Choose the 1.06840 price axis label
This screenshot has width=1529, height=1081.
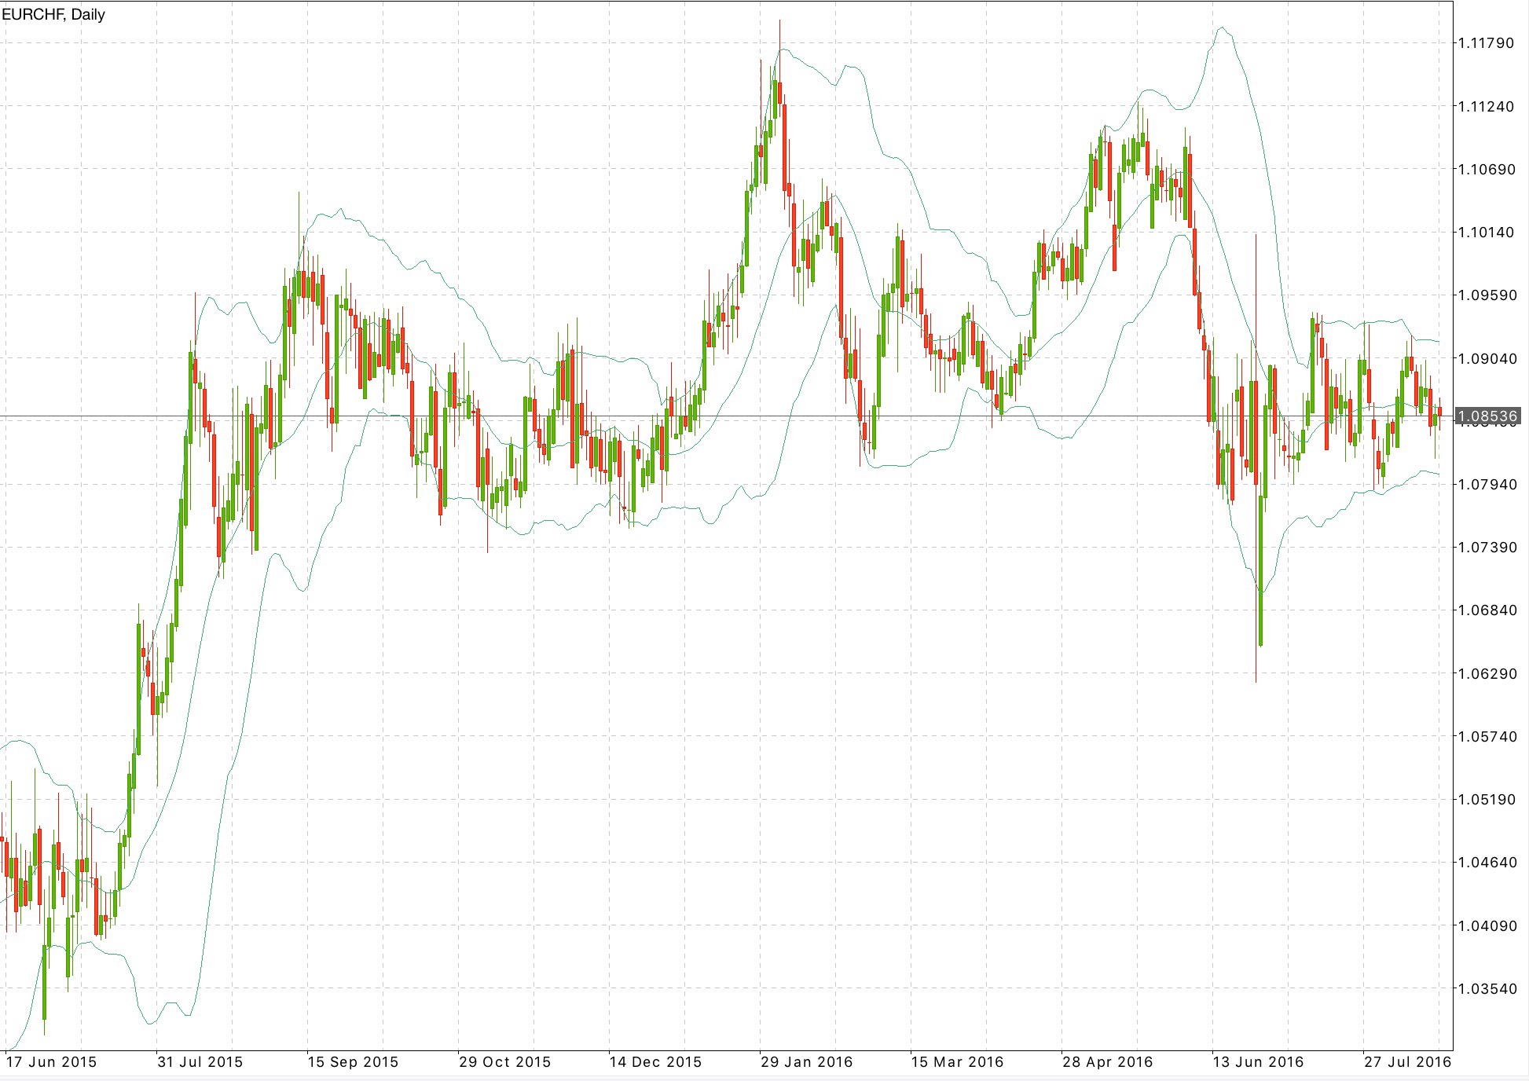tap(1486, 610)
